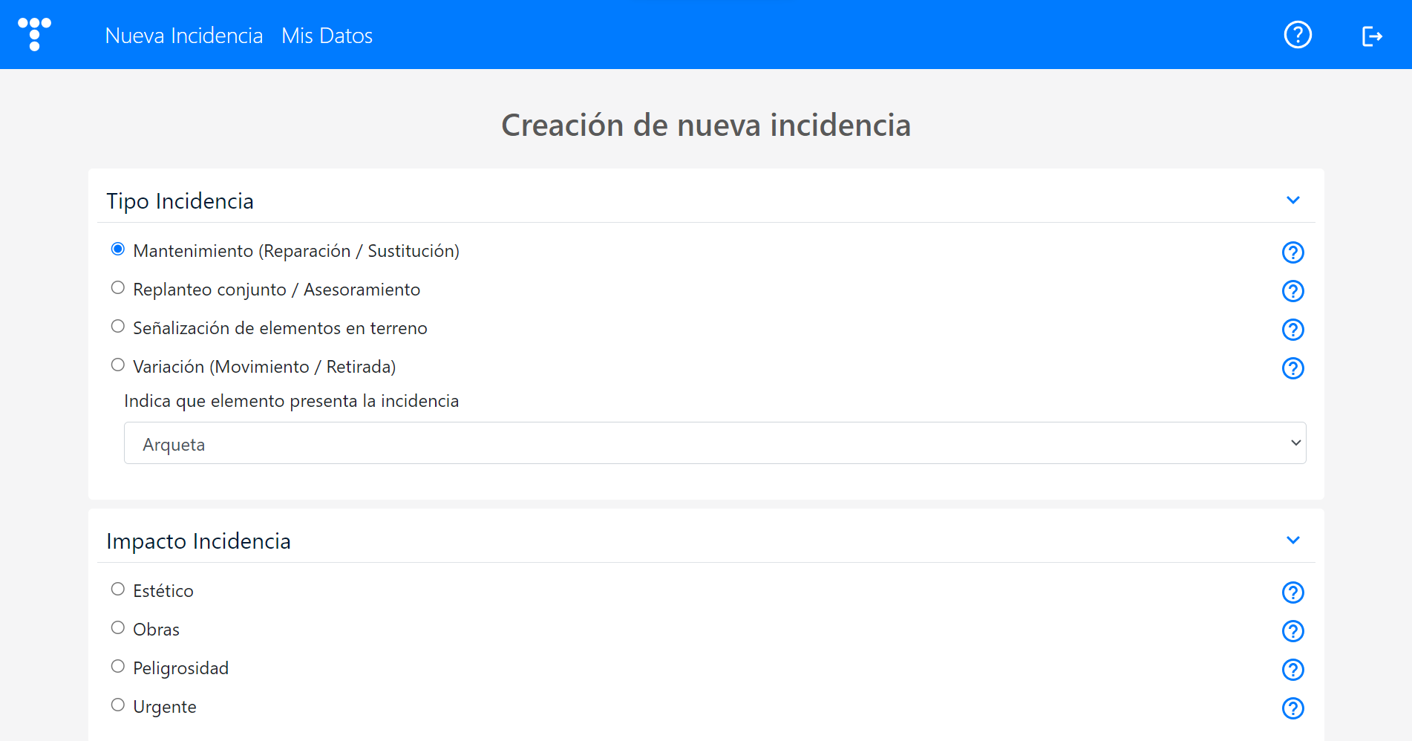Select the Urgente impact option
The height and width of the screenshot is (741, 1412).
117,704
